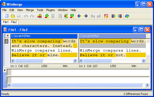The width and height of the screenshot is (154, 97).
Task: Close the Diff Pane with its X
Action: point(5,70)
